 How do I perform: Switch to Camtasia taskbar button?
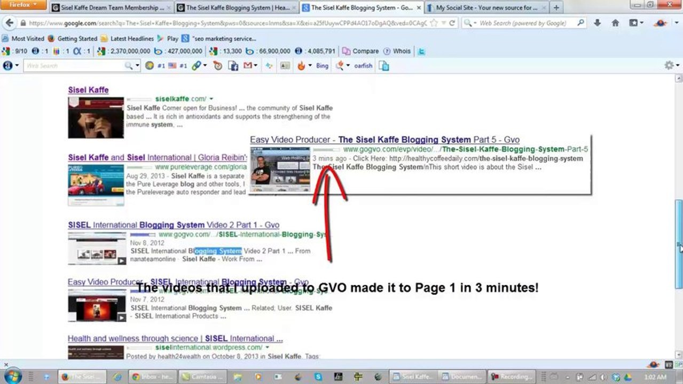[x=203, y=377]
